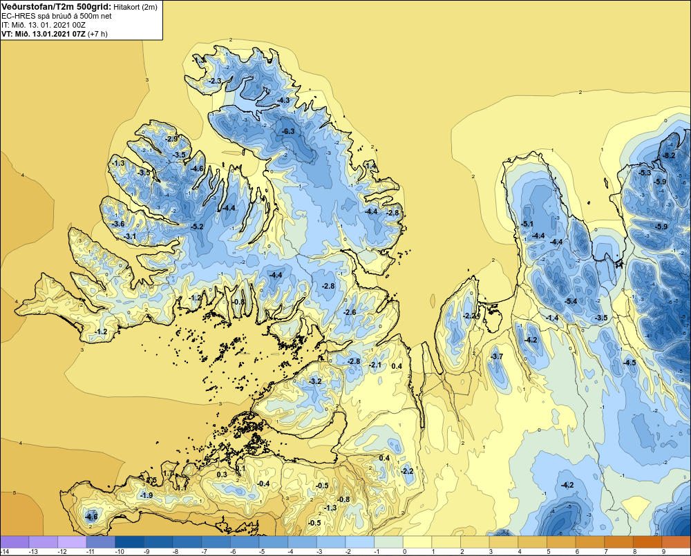Select the legend color swatch between -5 and -4
The image size is (691, 556).
click(273, 541)
